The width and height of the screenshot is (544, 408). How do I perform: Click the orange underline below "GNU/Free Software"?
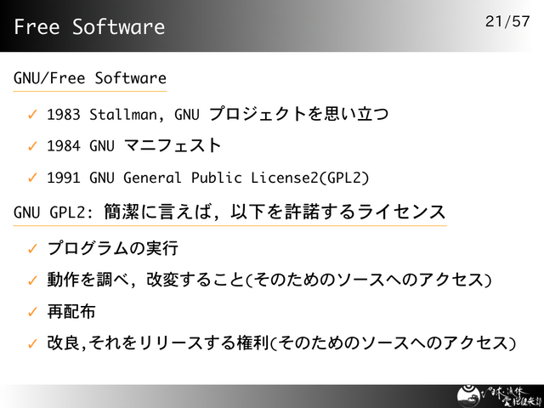pos(90,91)
